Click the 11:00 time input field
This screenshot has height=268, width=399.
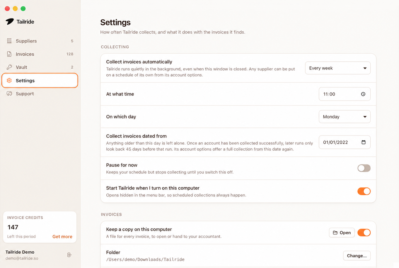pos(345,94)
